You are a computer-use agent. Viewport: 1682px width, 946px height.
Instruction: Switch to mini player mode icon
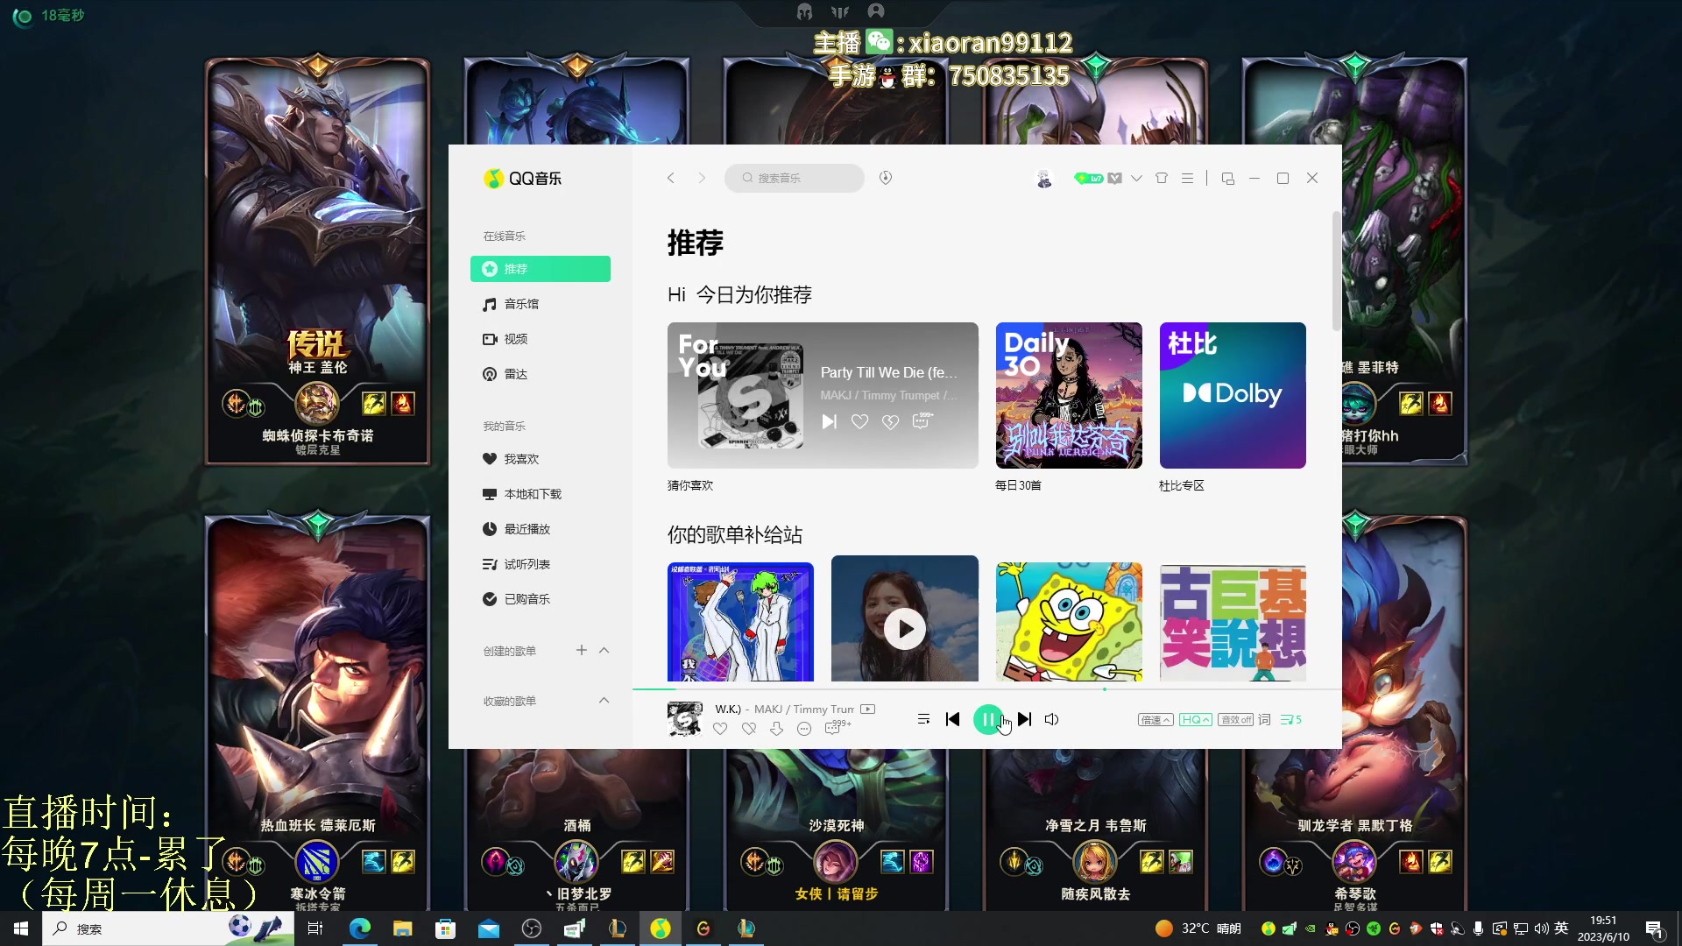point(1228,179)
